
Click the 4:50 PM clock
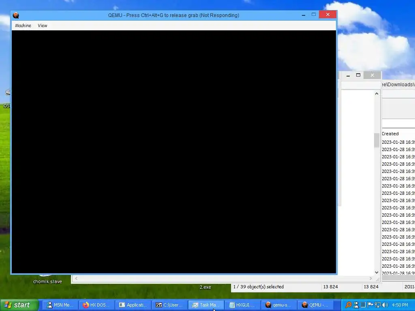tap(400, 305)
